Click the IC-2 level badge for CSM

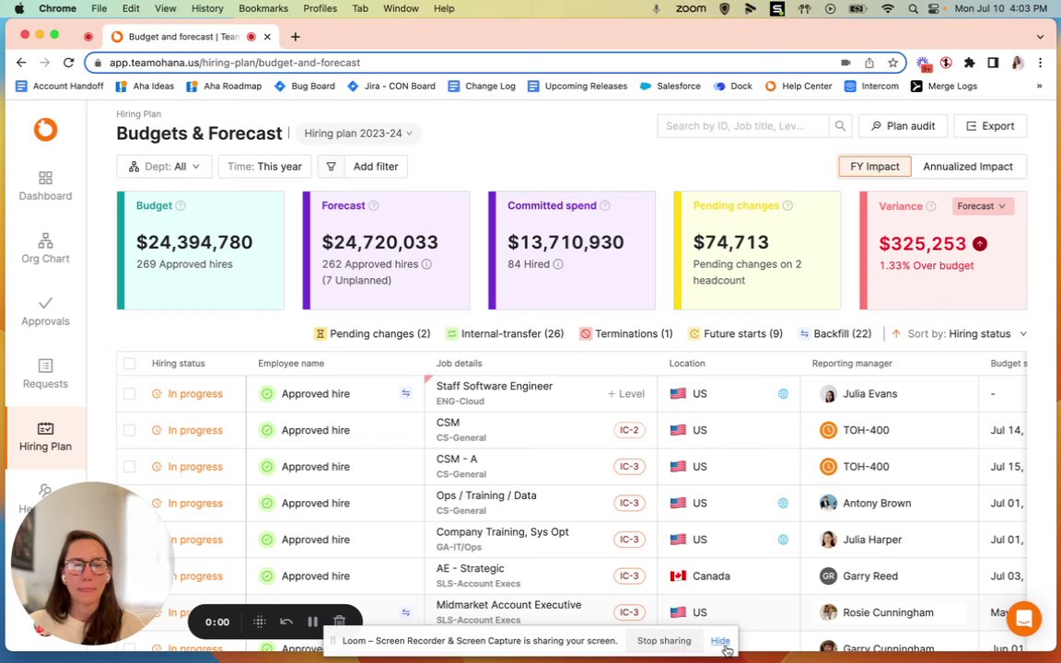(x=629, y=430)
